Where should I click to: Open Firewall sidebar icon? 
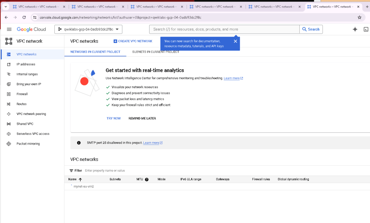(x=9, y=94)
